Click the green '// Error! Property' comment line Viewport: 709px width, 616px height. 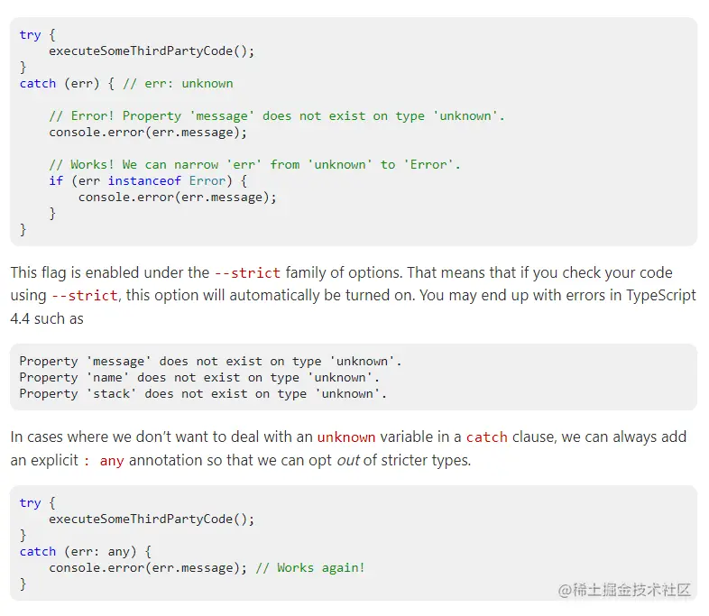[276, 115]
